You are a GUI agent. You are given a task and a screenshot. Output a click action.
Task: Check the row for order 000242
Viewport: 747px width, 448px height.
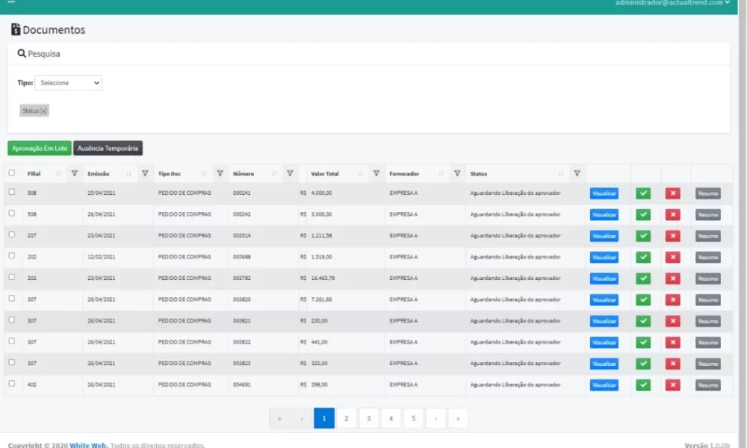pyautogui.click(x=12, y=214)
